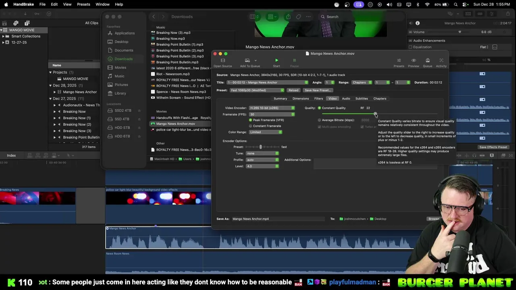Select Average Bitrate radio button
The image size is (516, 290).
coord(319,120)
